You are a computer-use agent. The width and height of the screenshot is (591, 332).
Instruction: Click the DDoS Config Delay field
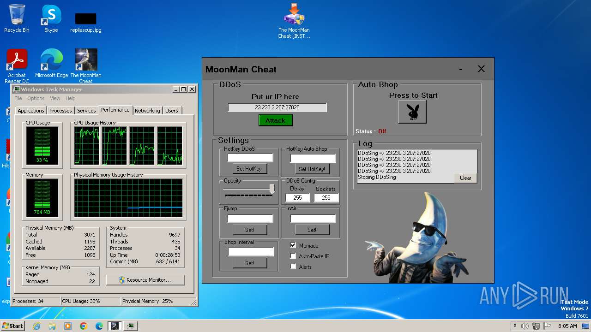tap(297, 198)
